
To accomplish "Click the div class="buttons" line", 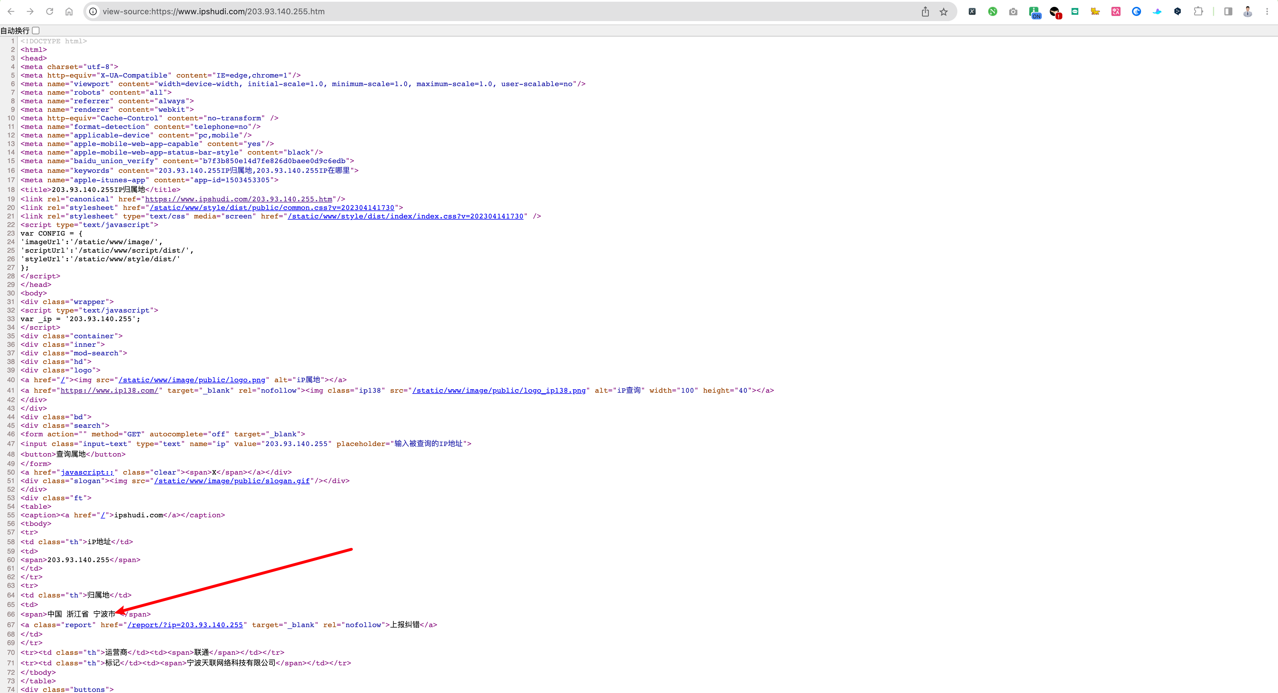I will pos(67,689).
